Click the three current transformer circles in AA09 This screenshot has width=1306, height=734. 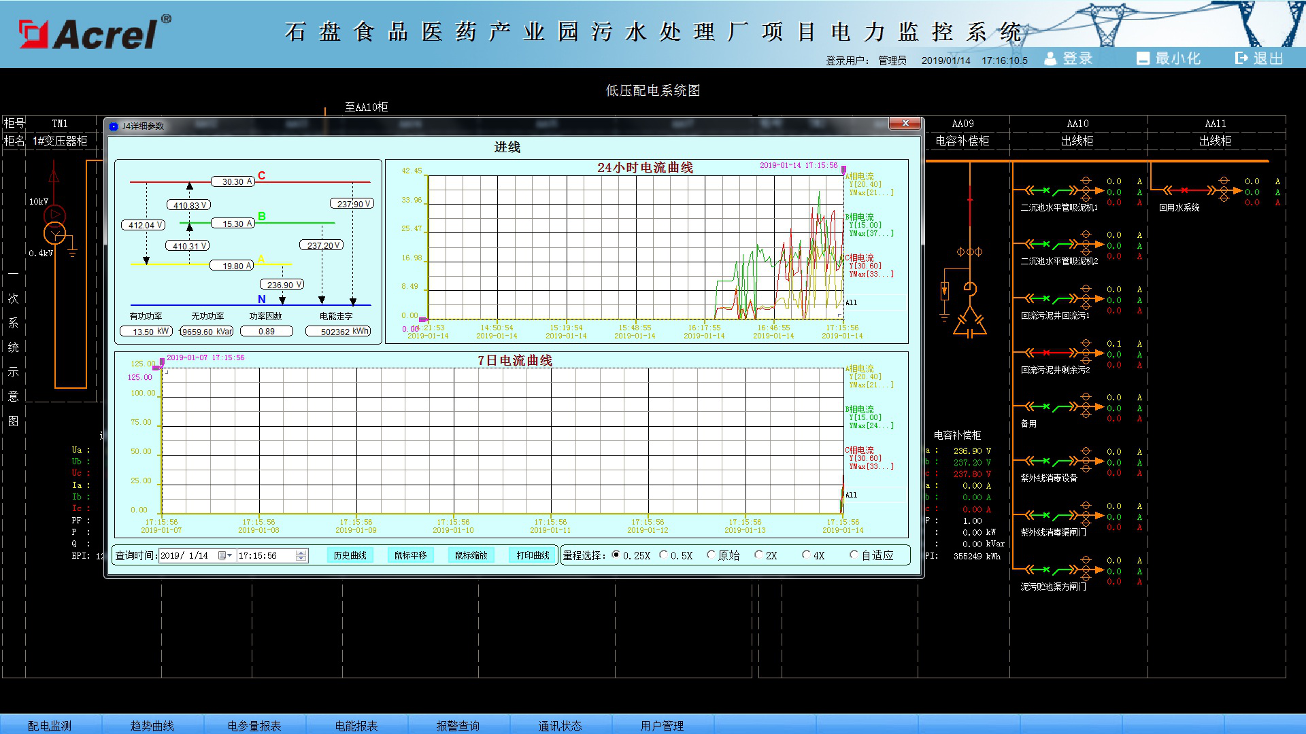pos(970,252)
